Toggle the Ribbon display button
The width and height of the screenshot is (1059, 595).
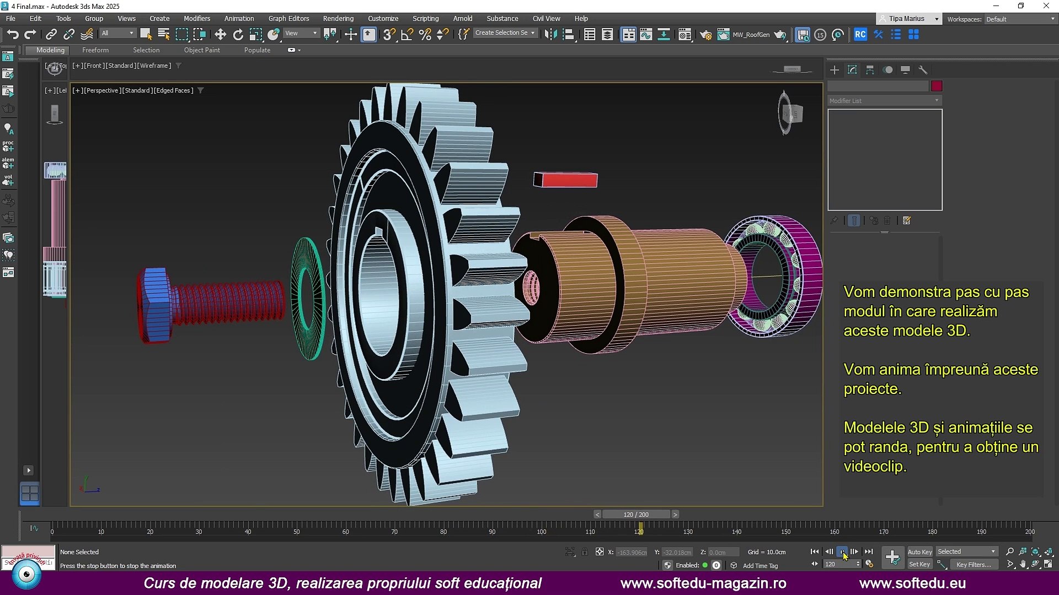coord(628,35)
